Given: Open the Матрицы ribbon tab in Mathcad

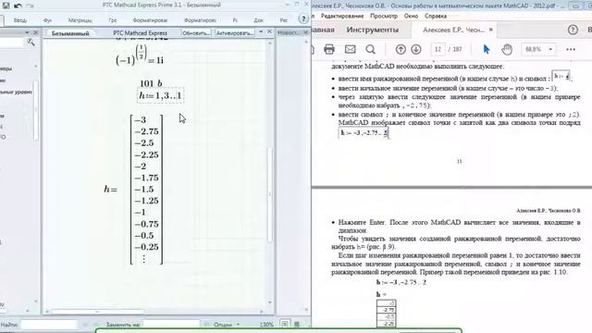Looking at the screenshot, I should click(x=80, y=20).
